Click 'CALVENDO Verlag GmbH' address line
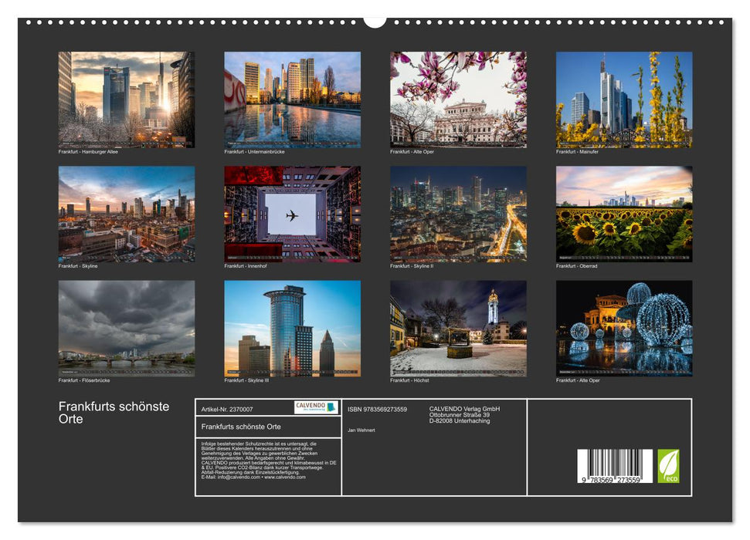The image size is (750, 540). click(x=464, y=409)
